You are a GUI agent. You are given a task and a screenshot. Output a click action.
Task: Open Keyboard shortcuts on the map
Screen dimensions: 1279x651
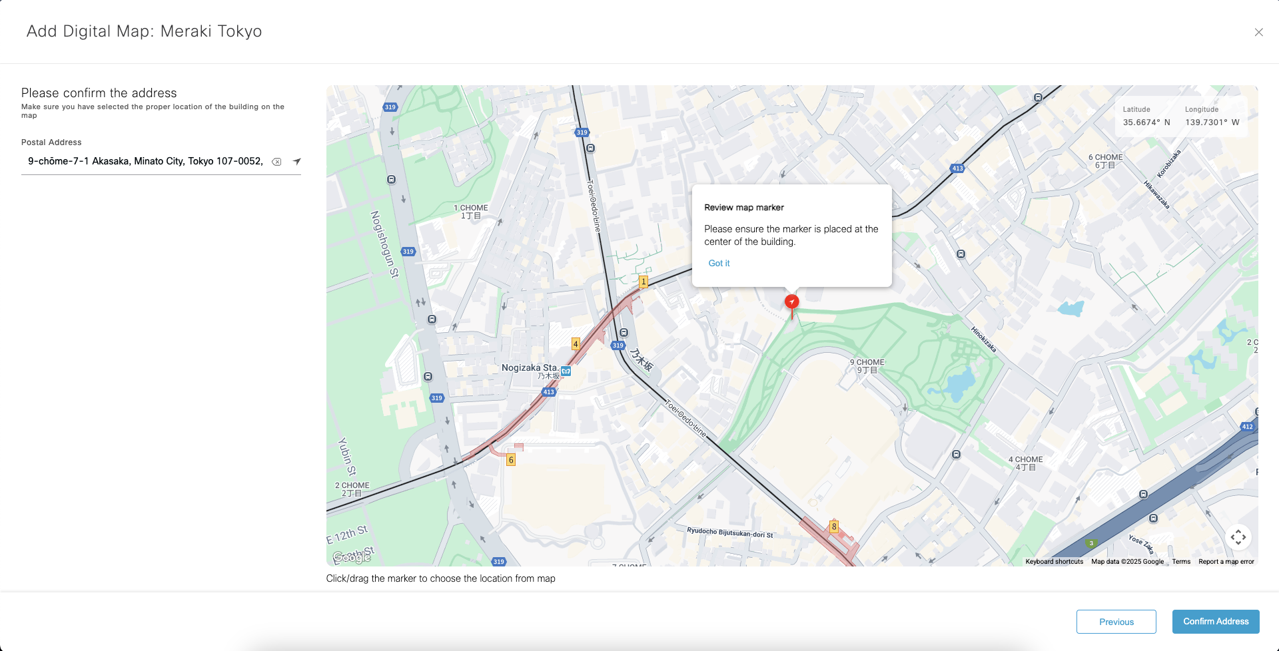(1054, 562)
